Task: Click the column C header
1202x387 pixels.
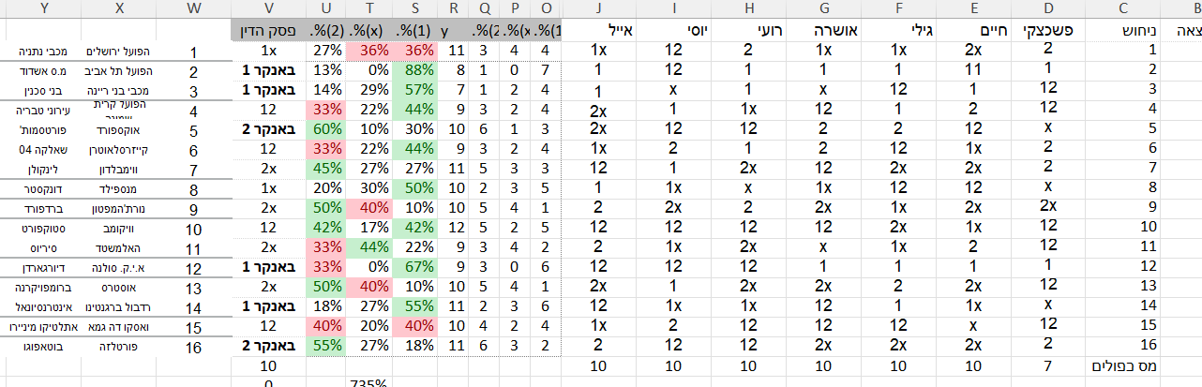Action: [1122, 8]
